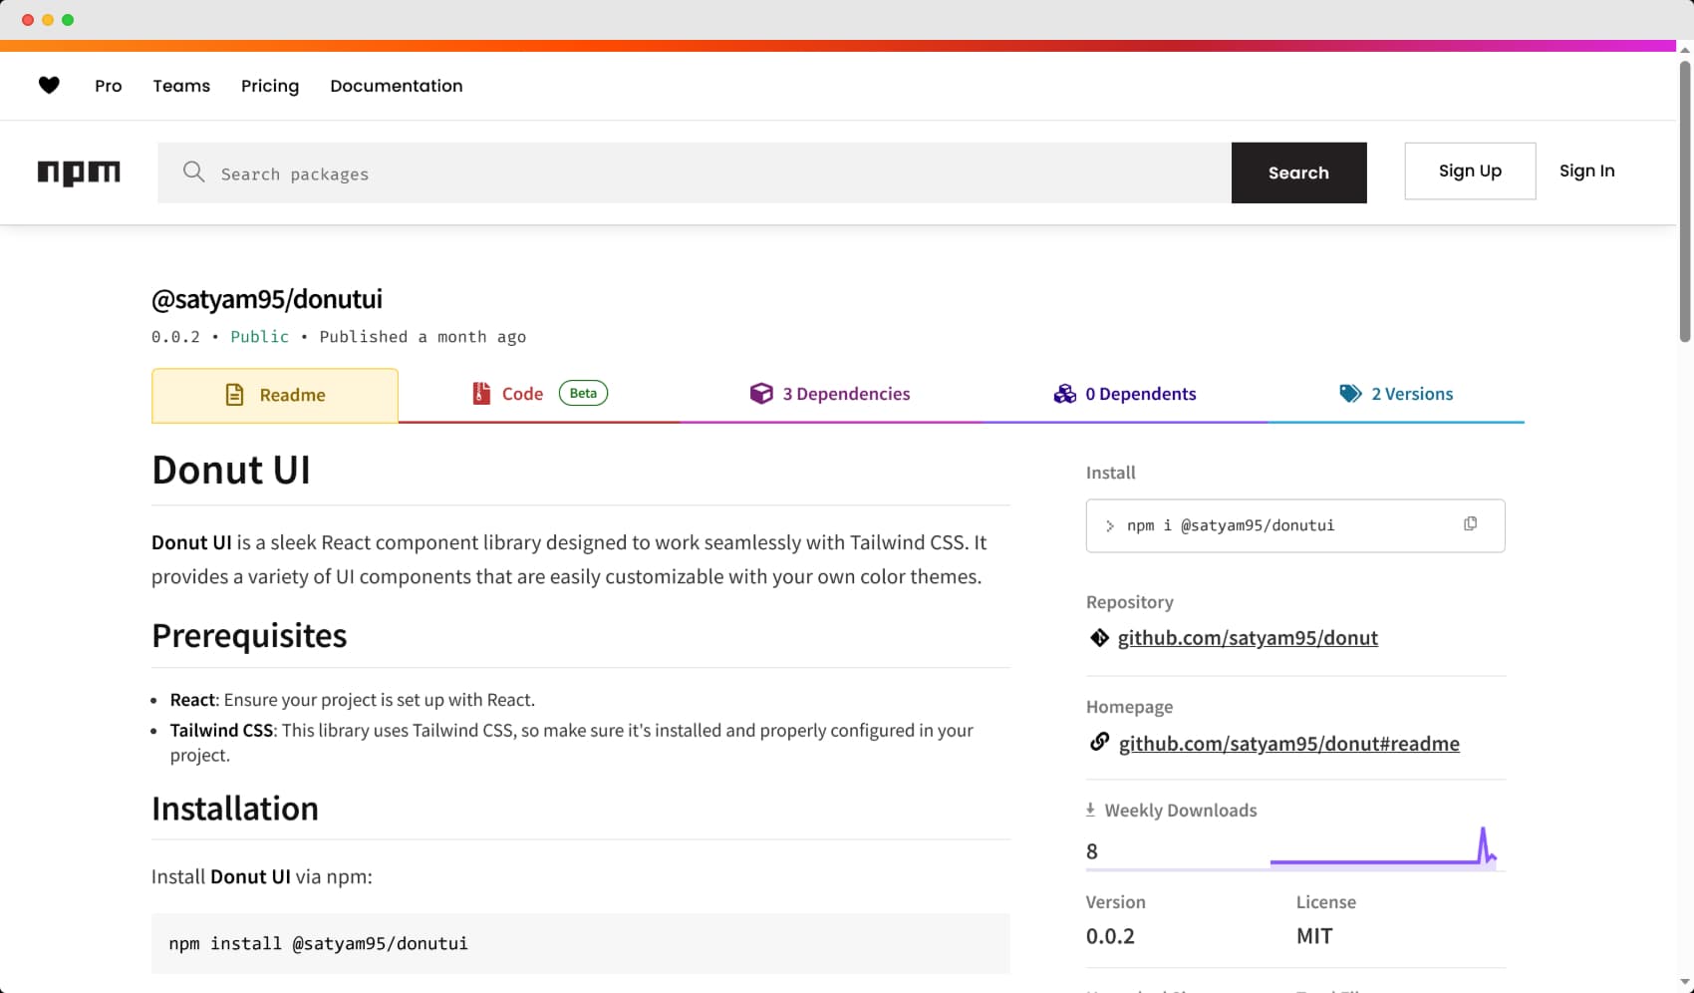Click the 0.0.2 value under Version
1694x993 pixels.
(1110, 936)
